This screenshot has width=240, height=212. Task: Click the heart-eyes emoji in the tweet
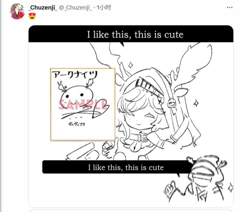32,16
